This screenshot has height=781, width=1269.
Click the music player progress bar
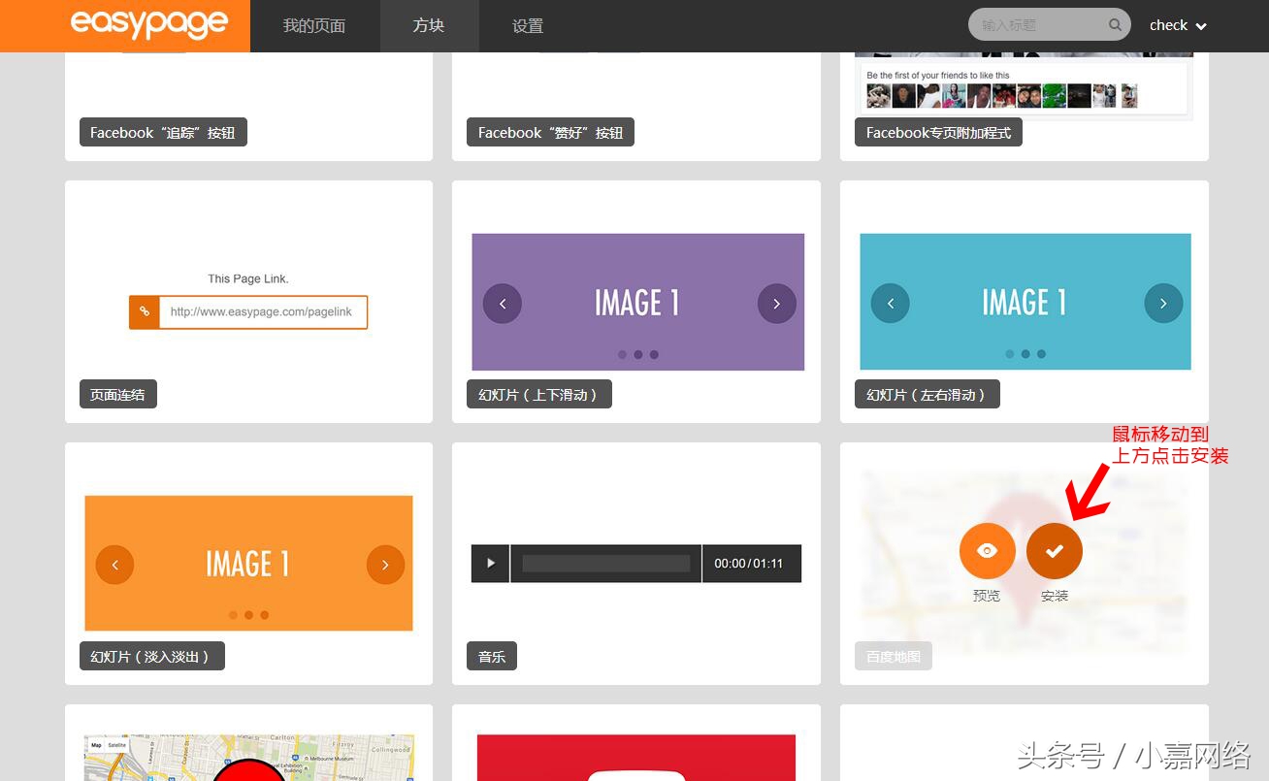click(x=605, y=563)
